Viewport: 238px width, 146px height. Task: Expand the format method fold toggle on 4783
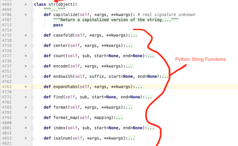click(32, 108)
